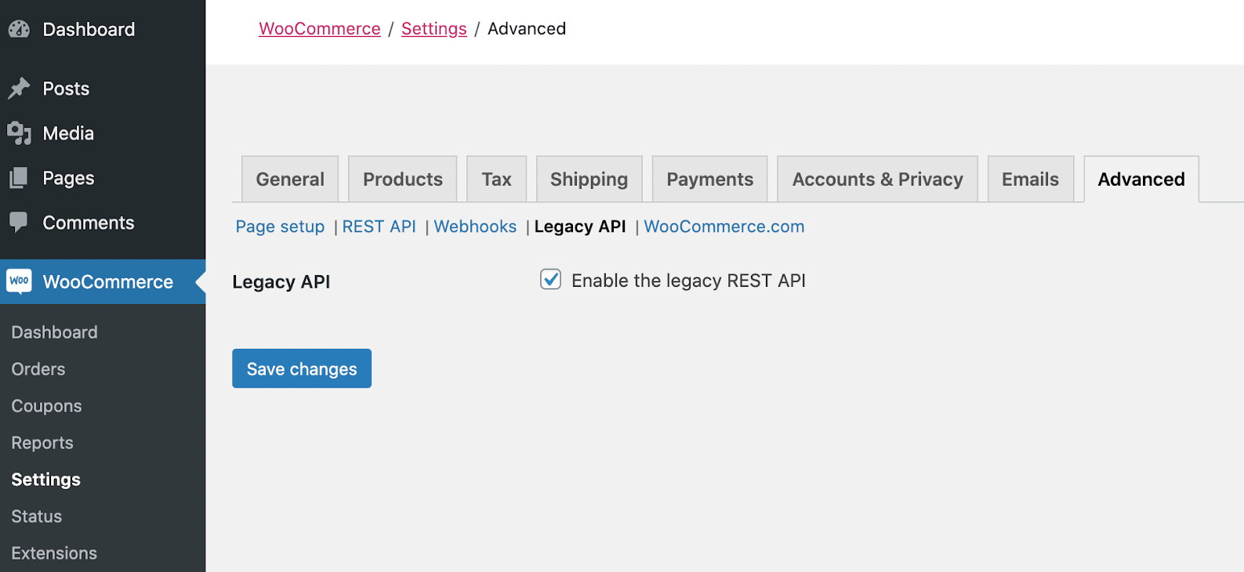Click the Pages document icon
This screenshot has width=1244, height=572.
(19, 178)
